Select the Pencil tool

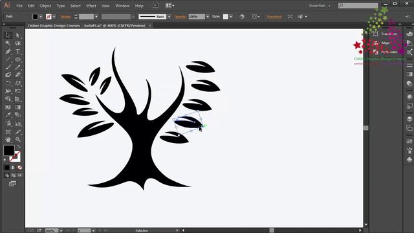pyautogui.click(x=17, y=67)
